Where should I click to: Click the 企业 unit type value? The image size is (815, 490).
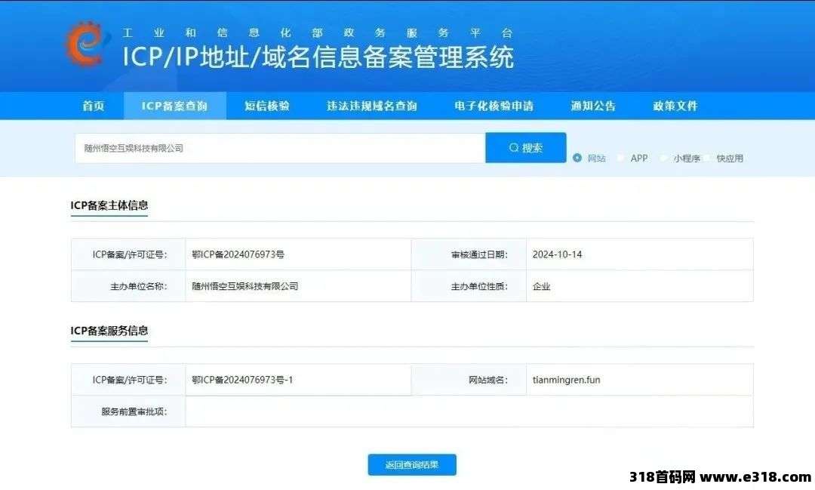point(541,286)
